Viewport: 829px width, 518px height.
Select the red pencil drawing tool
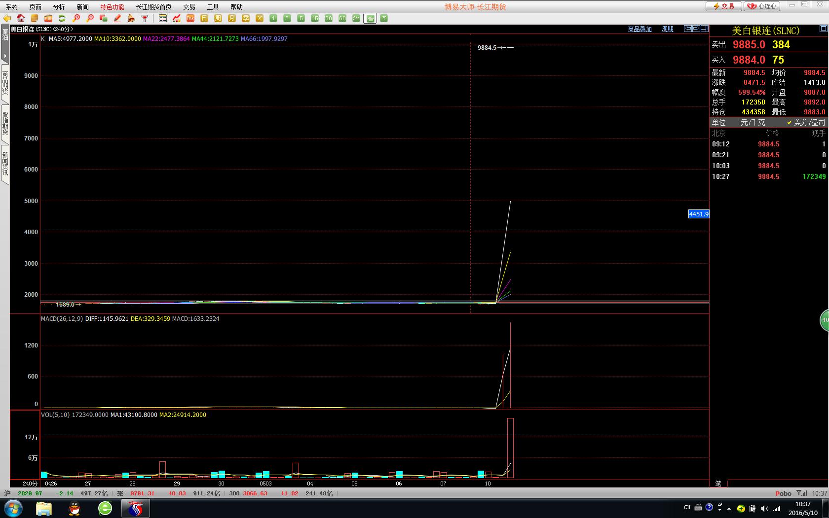point(117,18)
